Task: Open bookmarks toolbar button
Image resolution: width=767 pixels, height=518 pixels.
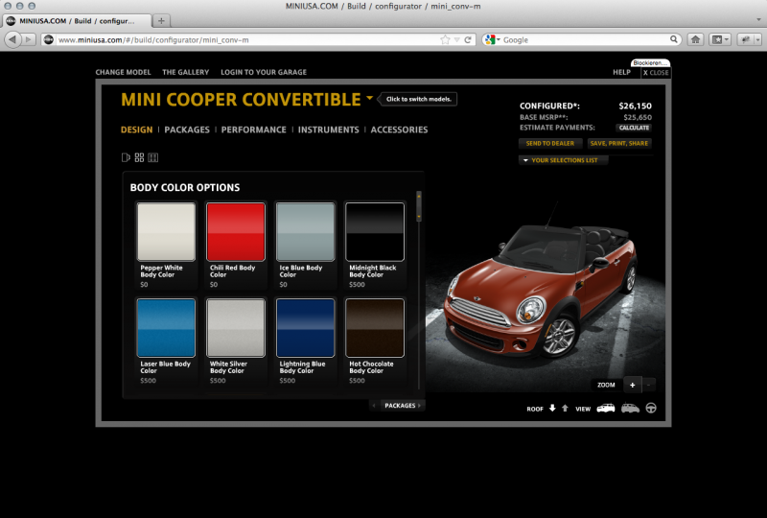Action: (720, 39)
